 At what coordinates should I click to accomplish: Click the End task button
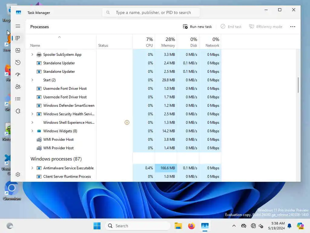[231, 27]
